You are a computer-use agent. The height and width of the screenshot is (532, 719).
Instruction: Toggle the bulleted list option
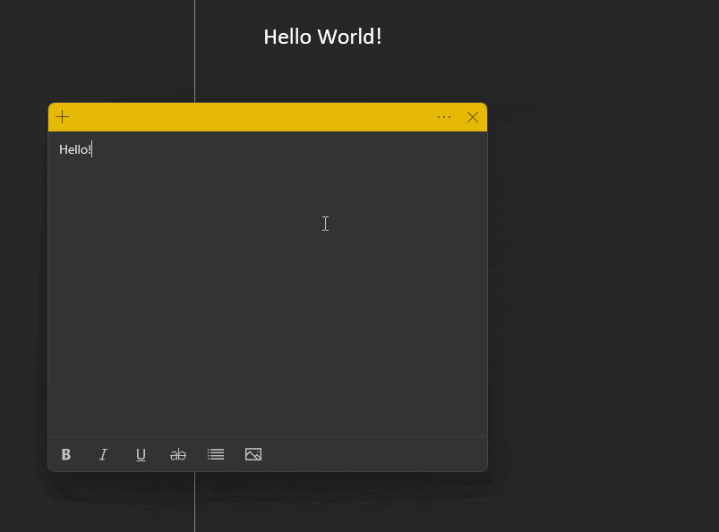[x=216, y=454]
